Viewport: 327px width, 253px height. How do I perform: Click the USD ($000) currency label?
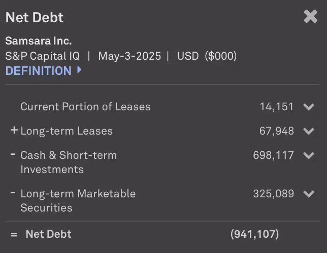pyautogui.click(x=207, y=56)
